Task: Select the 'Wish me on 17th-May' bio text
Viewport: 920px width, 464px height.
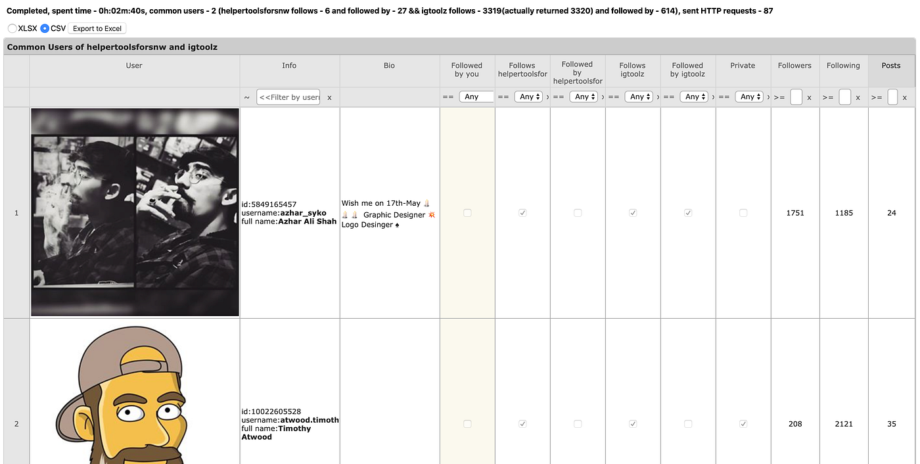Action: click(x=381, y=204)
